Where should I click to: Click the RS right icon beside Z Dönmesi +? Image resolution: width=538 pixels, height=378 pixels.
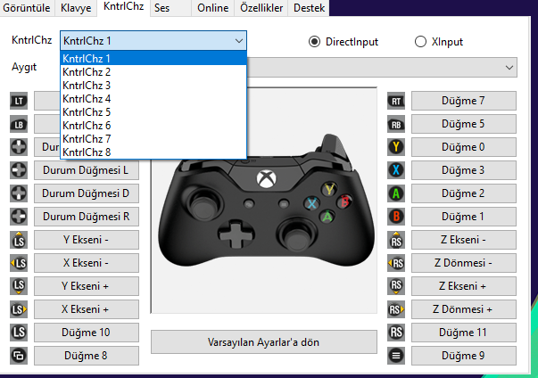click(396, 309)
